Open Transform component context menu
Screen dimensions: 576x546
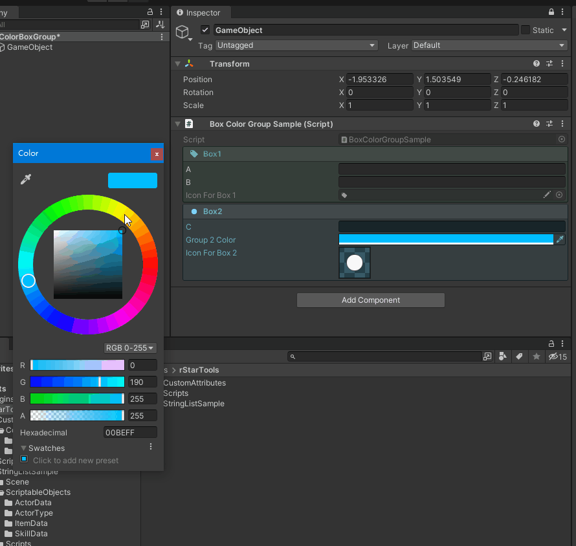tap(562, 63)
